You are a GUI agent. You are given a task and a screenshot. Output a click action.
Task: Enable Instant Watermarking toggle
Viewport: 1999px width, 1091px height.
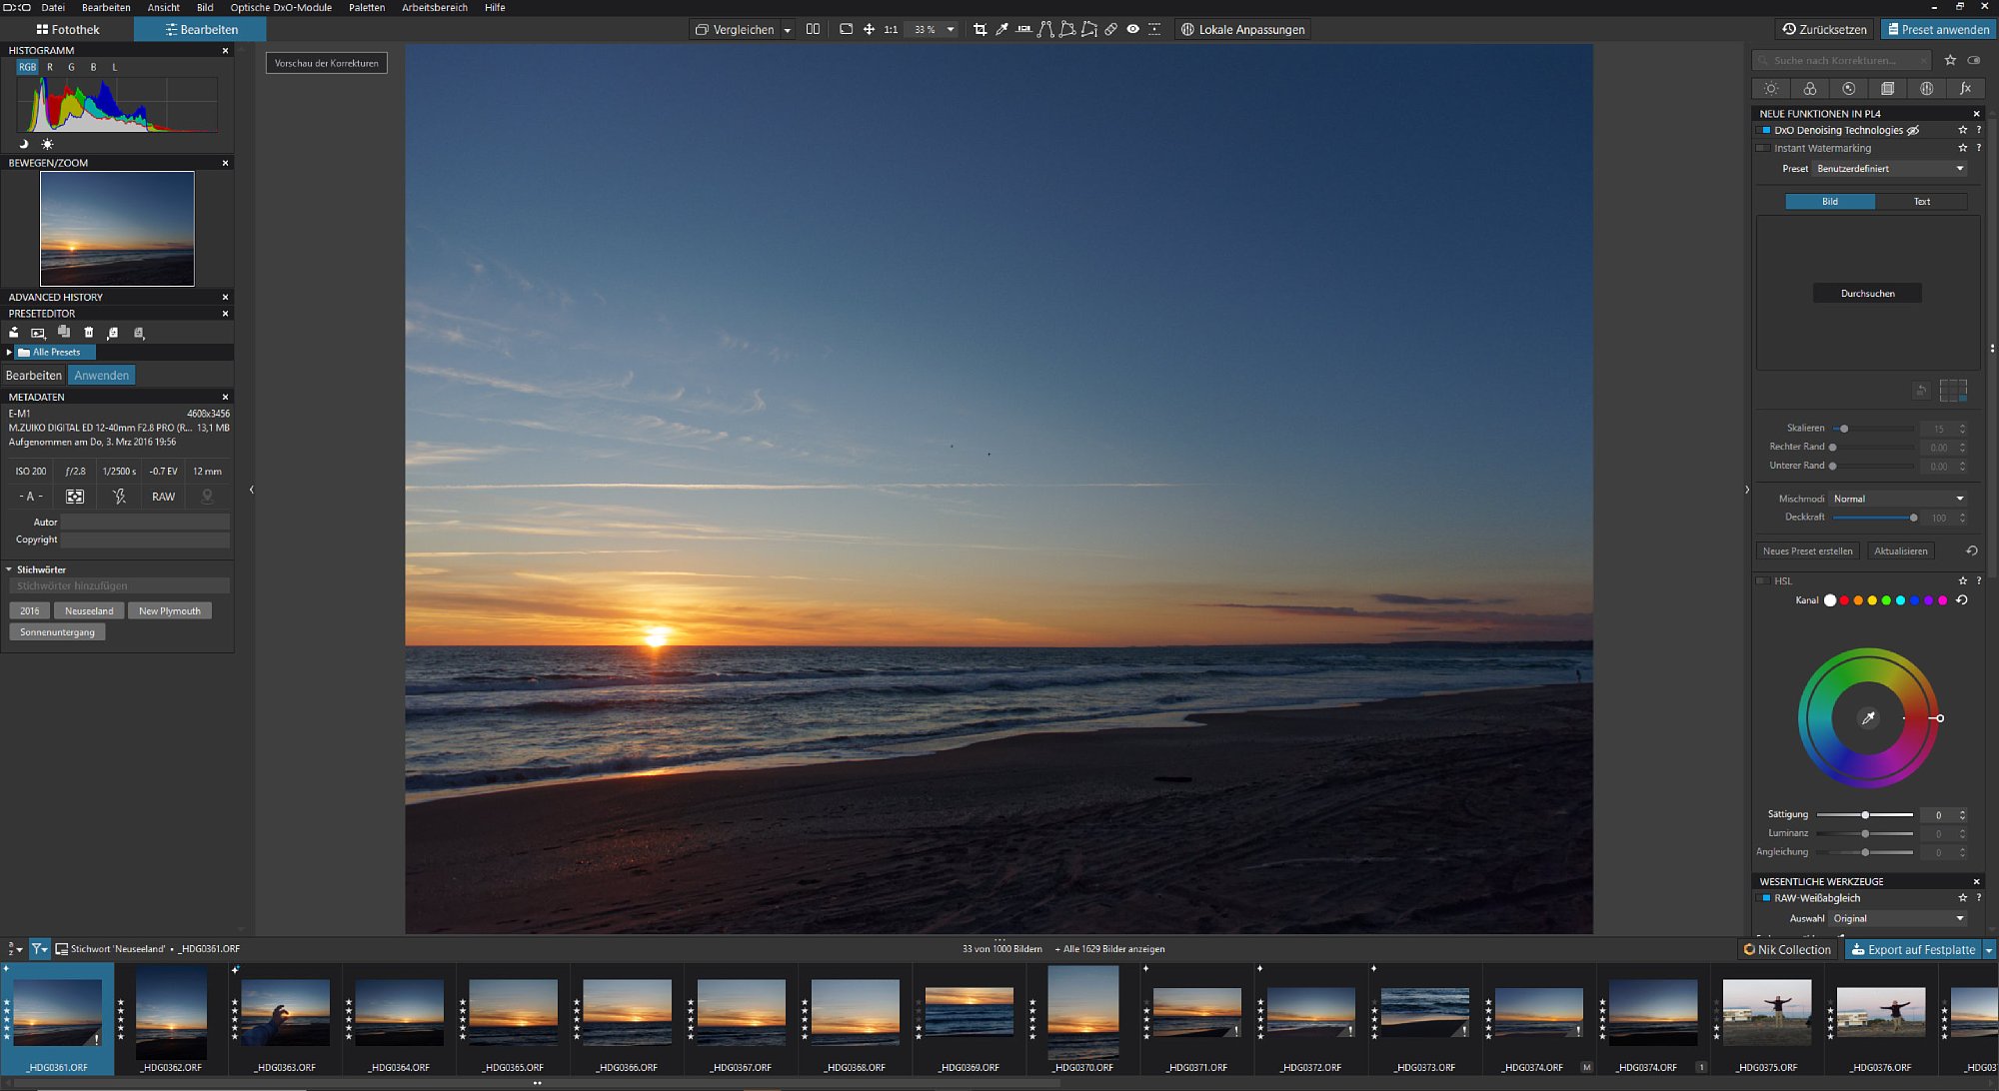click(1764, 149)
